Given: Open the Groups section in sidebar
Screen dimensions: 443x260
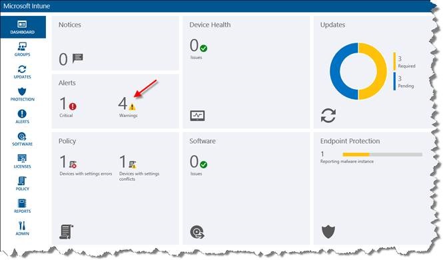Looking at the screenshot, I should click(x=23, y=49).
